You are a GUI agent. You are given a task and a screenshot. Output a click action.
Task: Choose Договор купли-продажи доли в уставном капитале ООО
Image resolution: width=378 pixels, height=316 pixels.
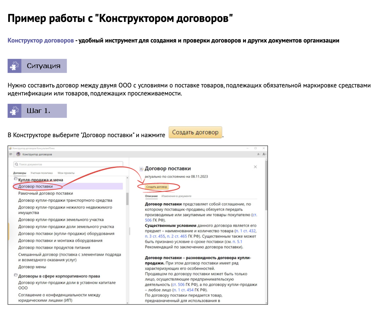67,285
